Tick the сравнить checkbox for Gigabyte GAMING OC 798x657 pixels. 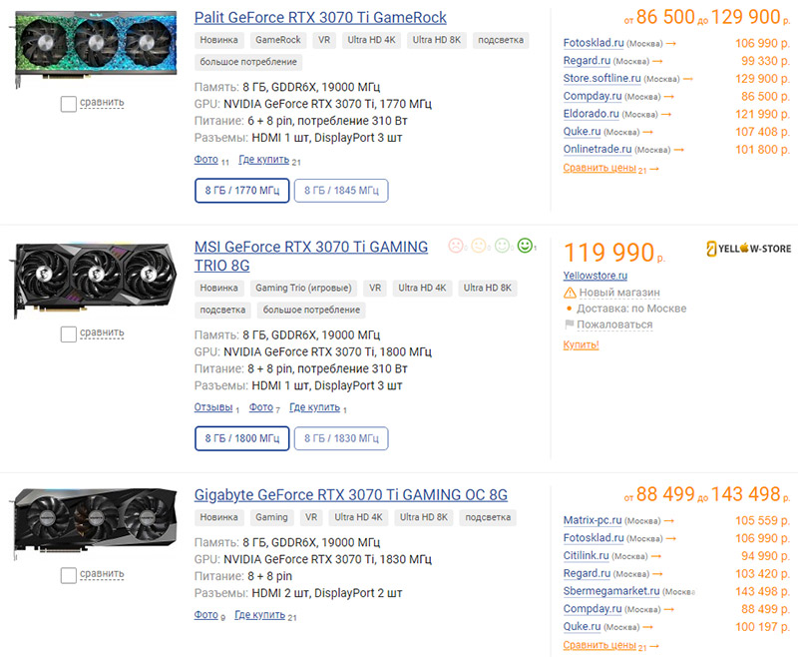click(69, 575)
